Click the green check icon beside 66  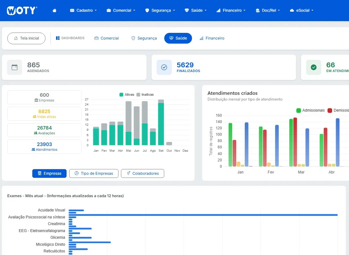(x=314, y=67)
